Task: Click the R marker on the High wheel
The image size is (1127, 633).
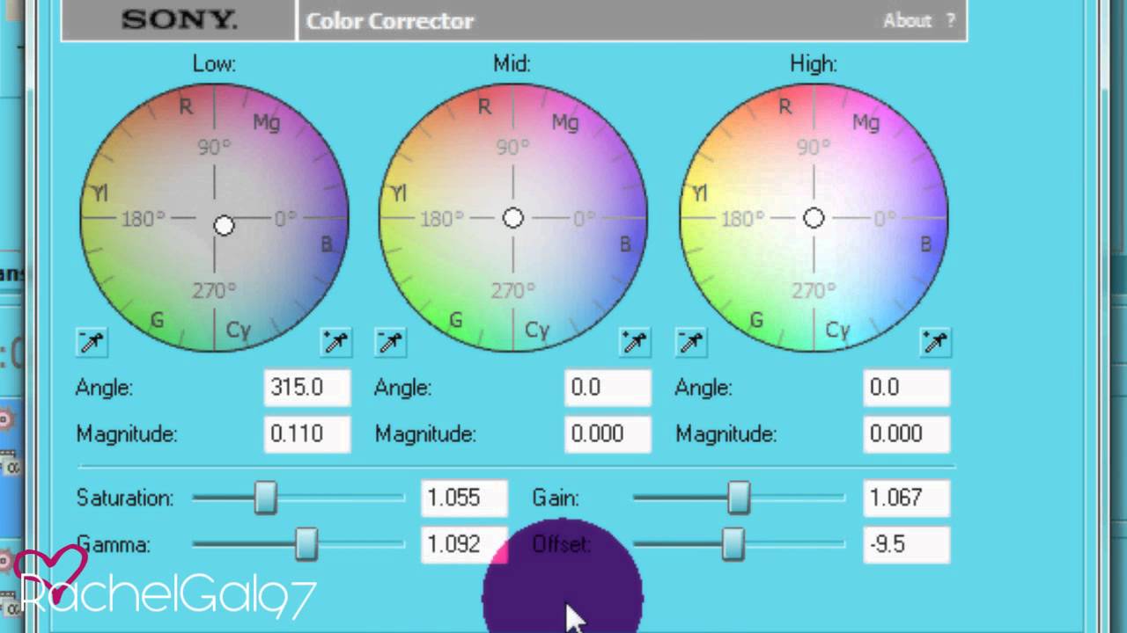Action: coord(784,106)
